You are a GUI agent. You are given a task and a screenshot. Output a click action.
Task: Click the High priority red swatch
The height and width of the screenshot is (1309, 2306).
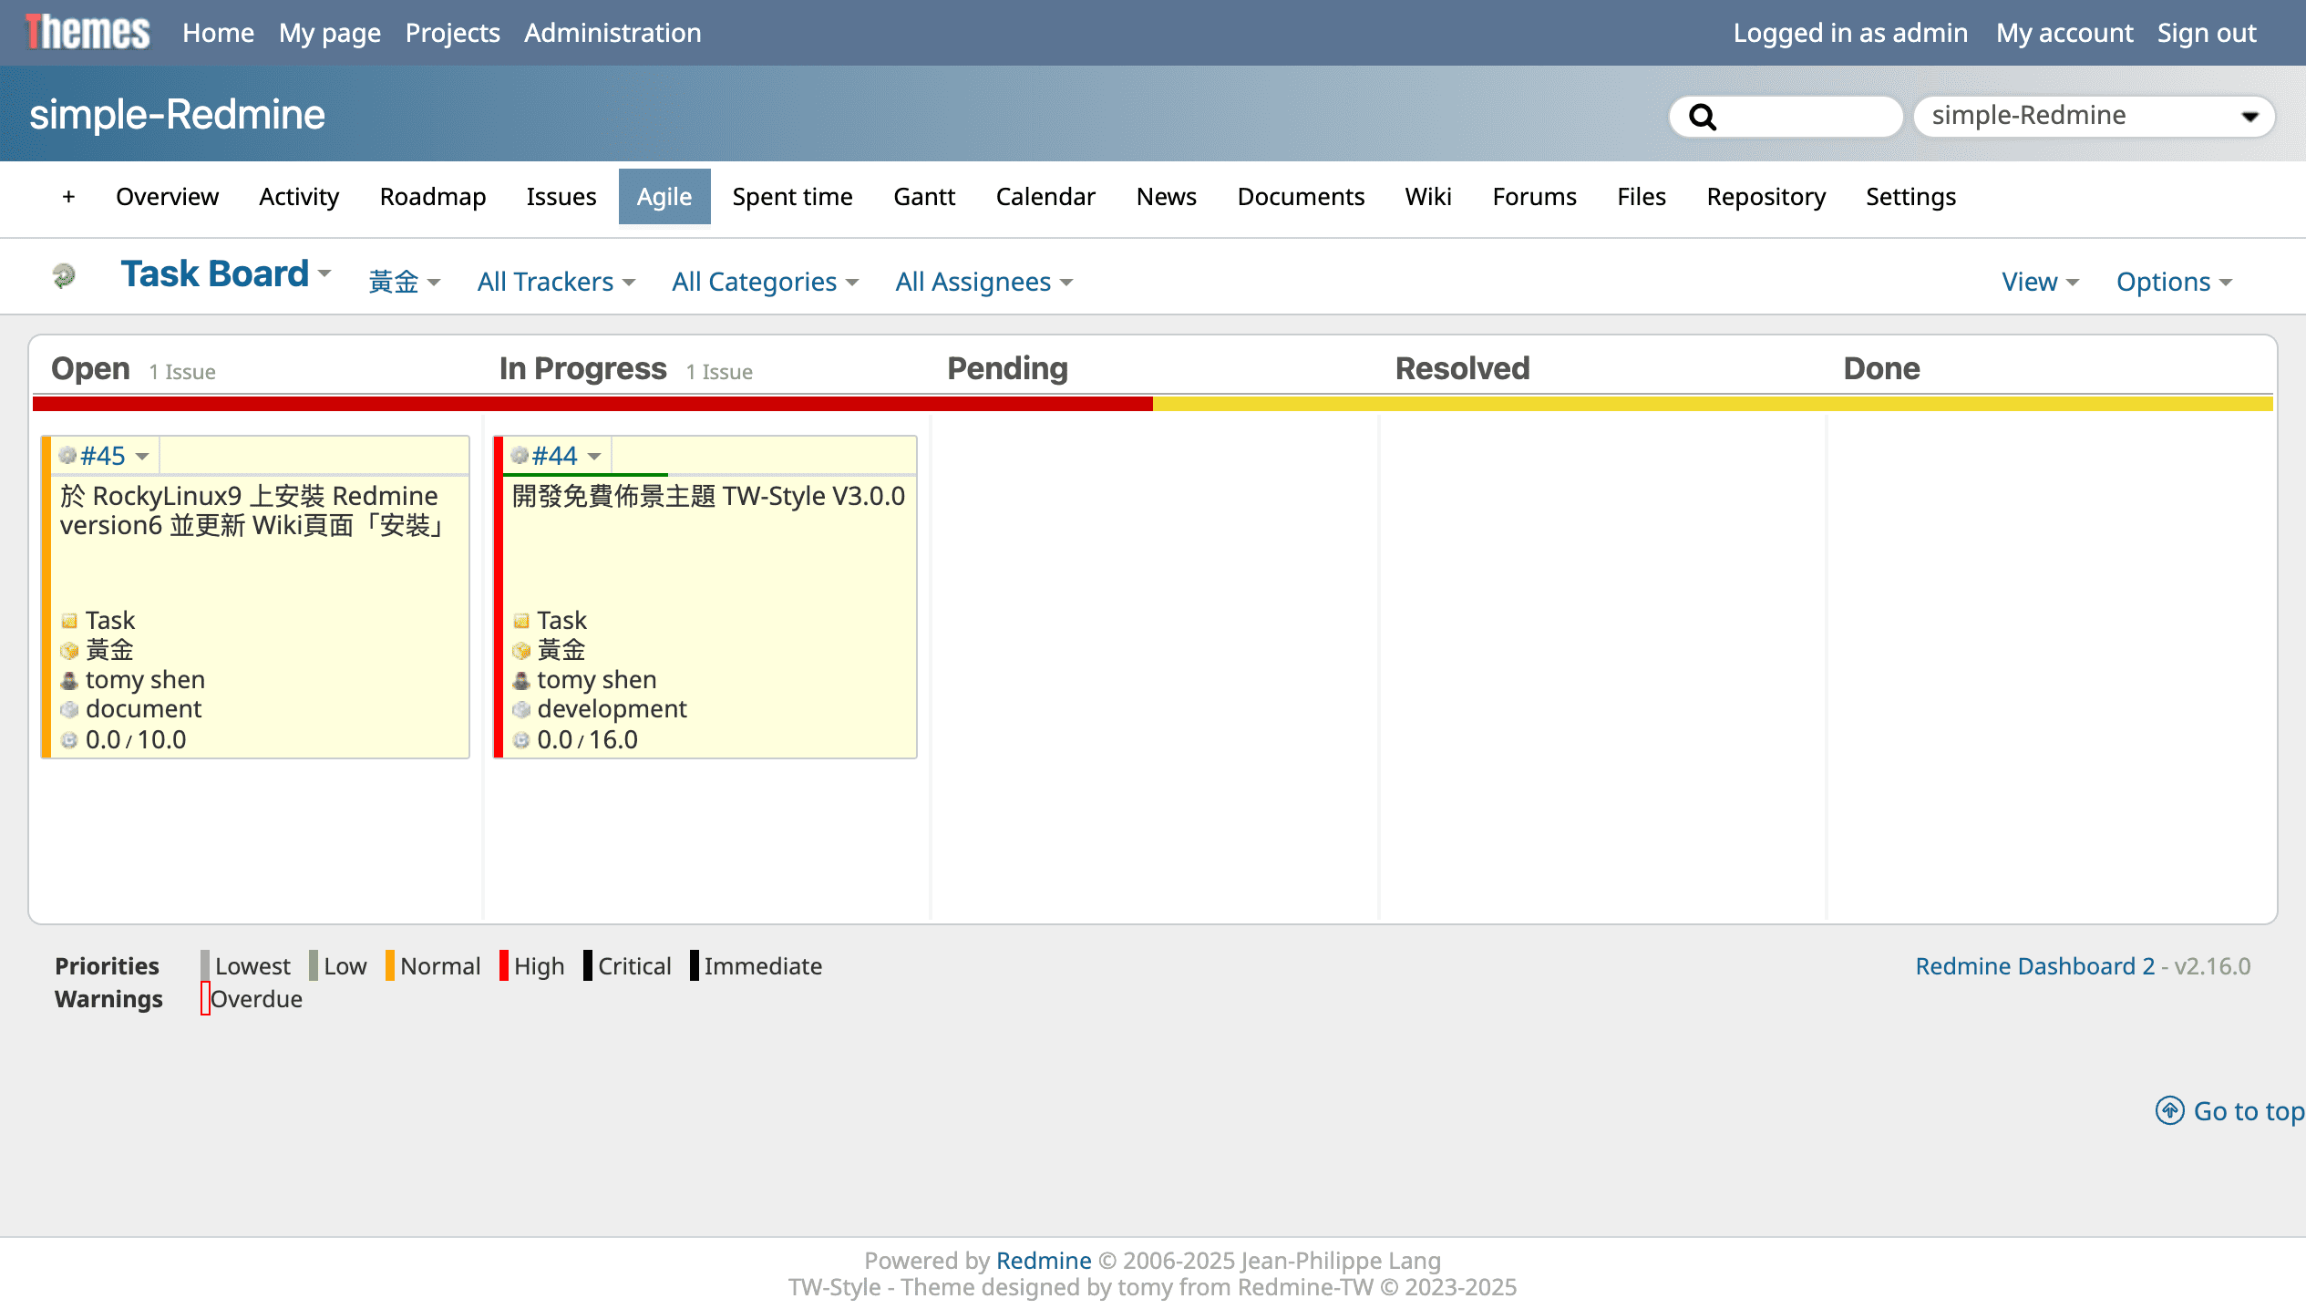click(504, 965)
